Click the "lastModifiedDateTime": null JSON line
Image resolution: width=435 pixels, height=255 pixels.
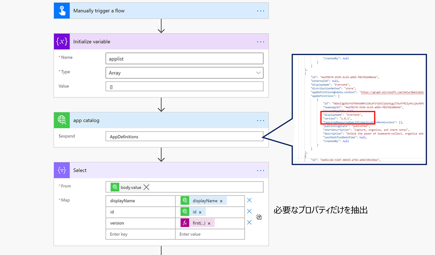[x=345, y=137]
